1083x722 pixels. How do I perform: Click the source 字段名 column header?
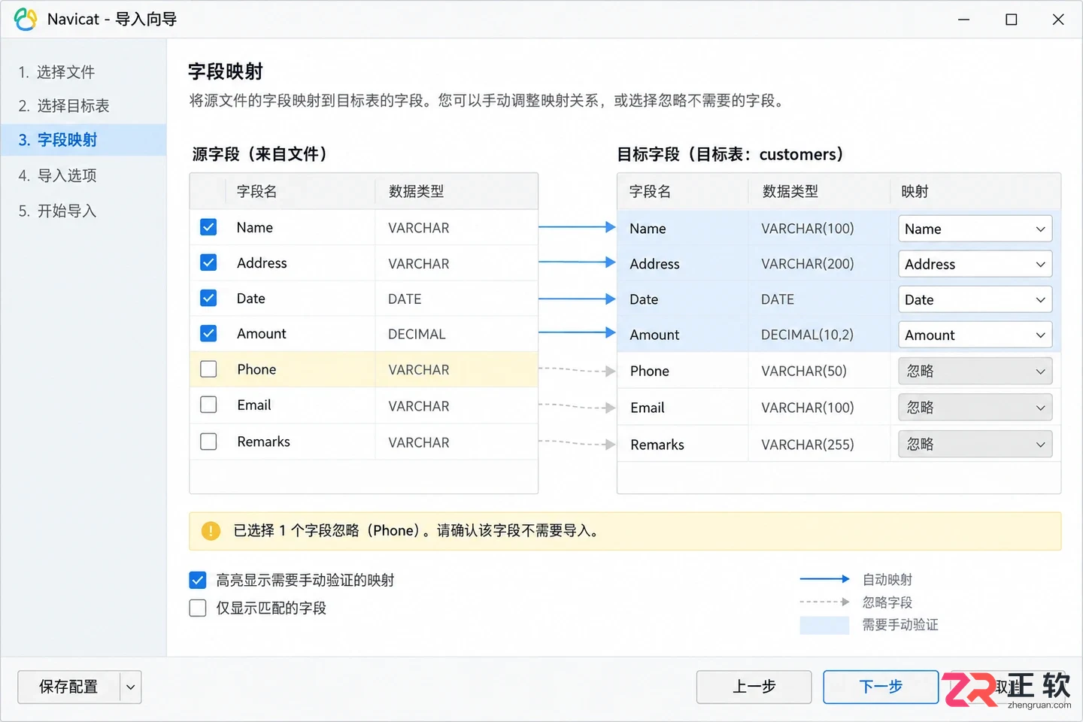(x=257, y=192)
